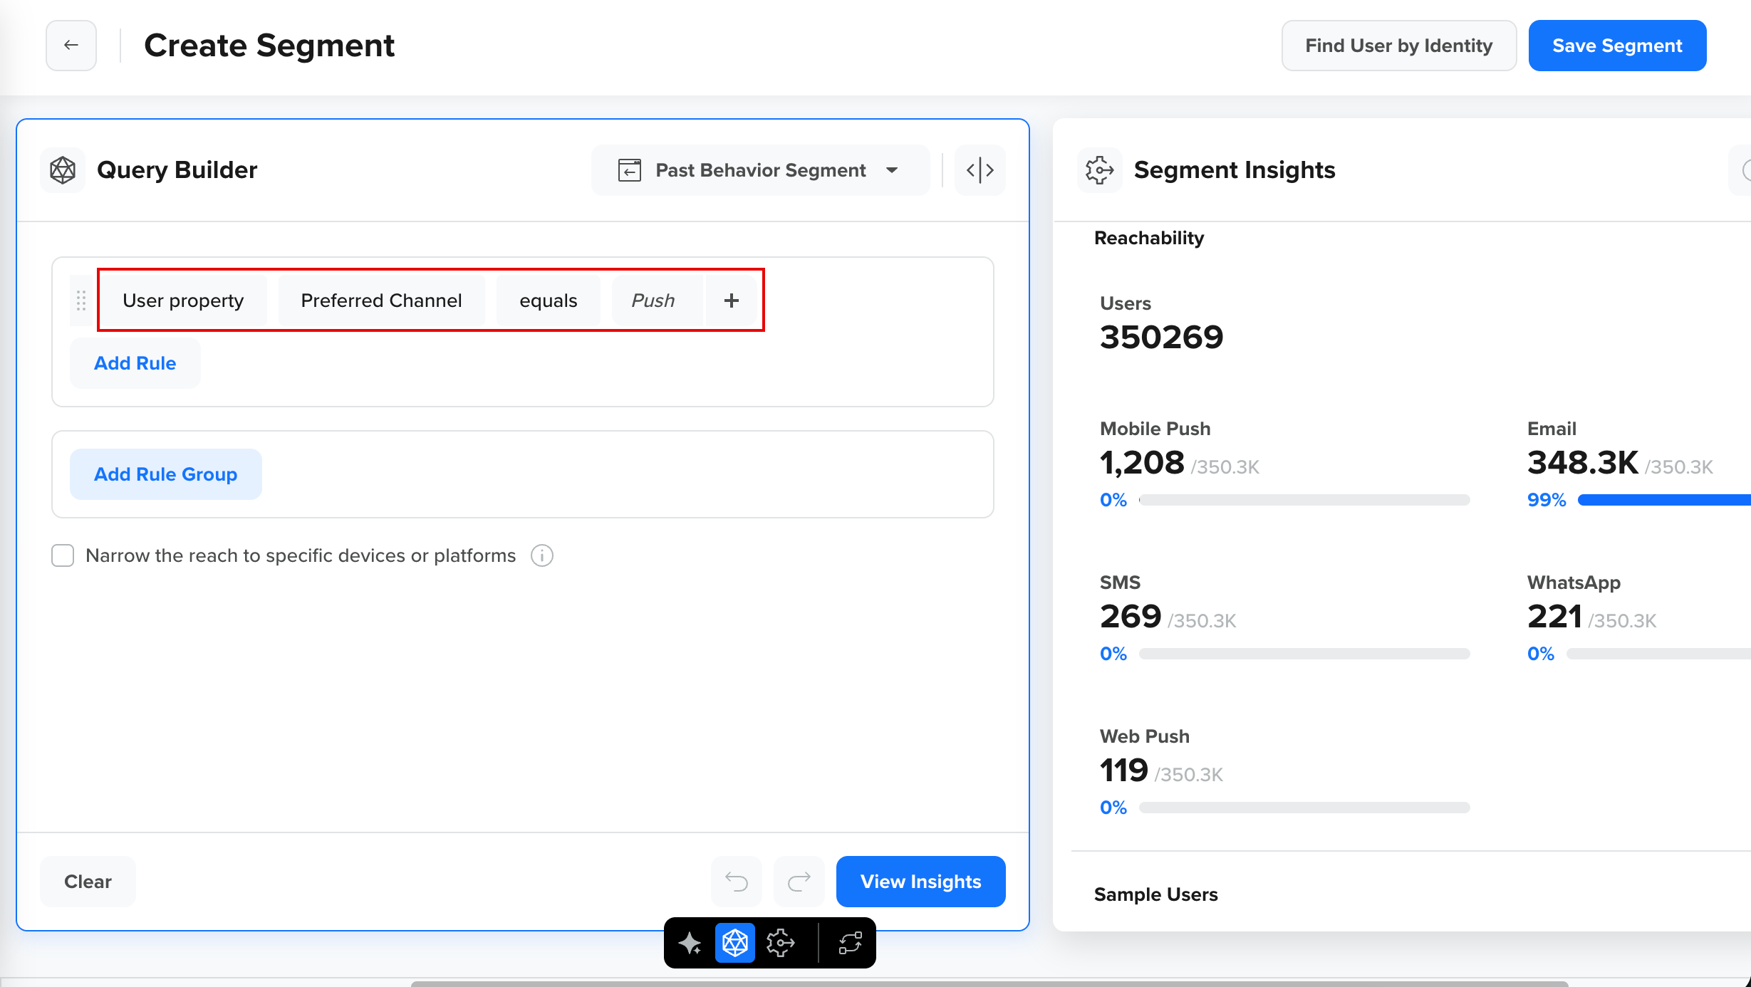Click Add Rule in the Query Builder

135,363
